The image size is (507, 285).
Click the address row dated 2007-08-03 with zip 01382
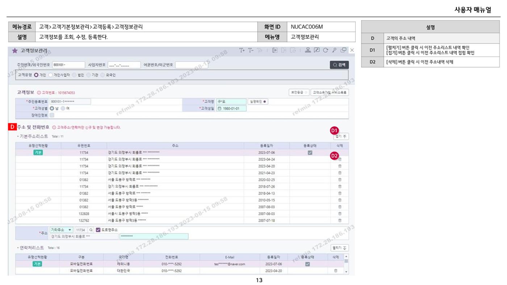click(182, 207)
